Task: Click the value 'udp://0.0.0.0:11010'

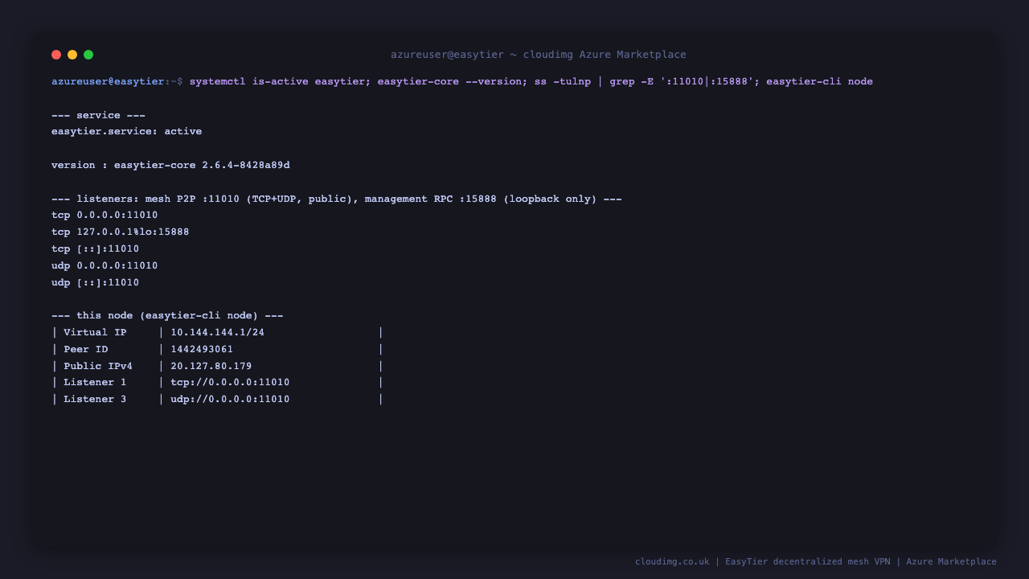Action: [x=230, y=399]
